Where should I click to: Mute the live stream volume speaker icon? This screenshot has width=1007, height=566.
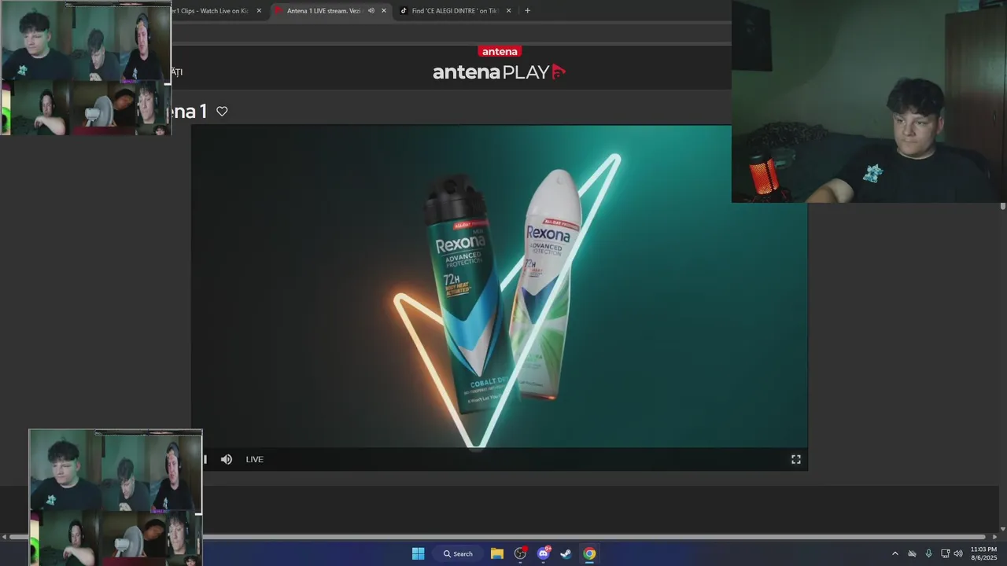(x=227, y=459)
